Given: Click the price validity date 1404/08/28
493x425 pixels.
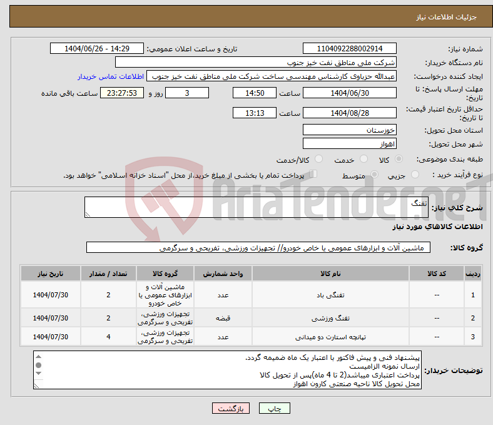Looking at the screenshot, I should pos(349,113).
